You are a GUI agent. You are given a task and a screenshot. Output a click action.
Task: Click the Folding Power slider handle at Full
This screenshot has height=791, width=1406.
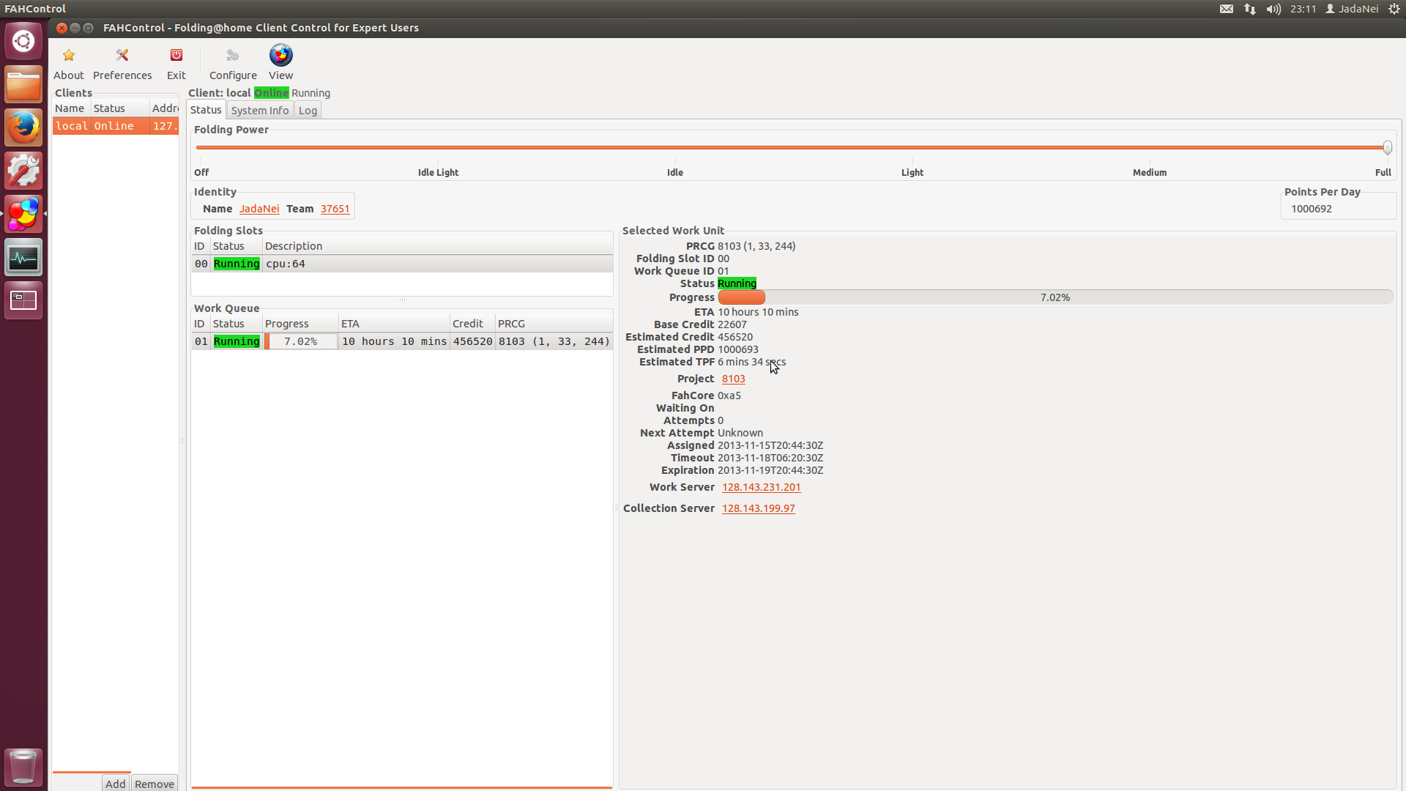1387,147
